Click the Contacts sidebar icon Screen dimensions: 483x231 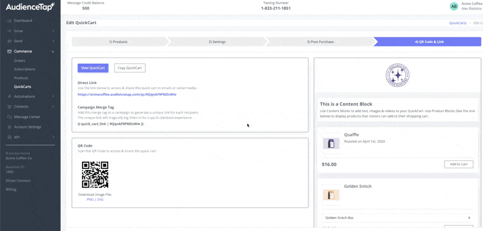tap(9, 107)
